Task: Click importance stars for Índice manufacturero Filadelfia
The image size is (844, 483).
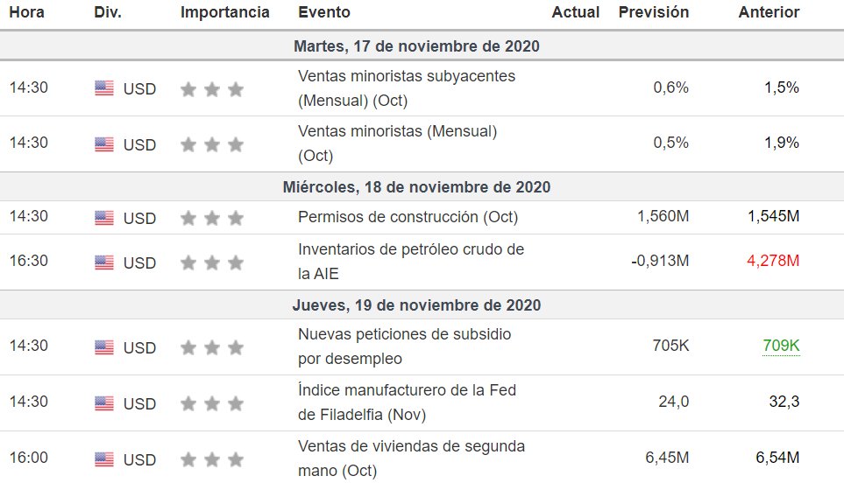Action: (211, 403)
